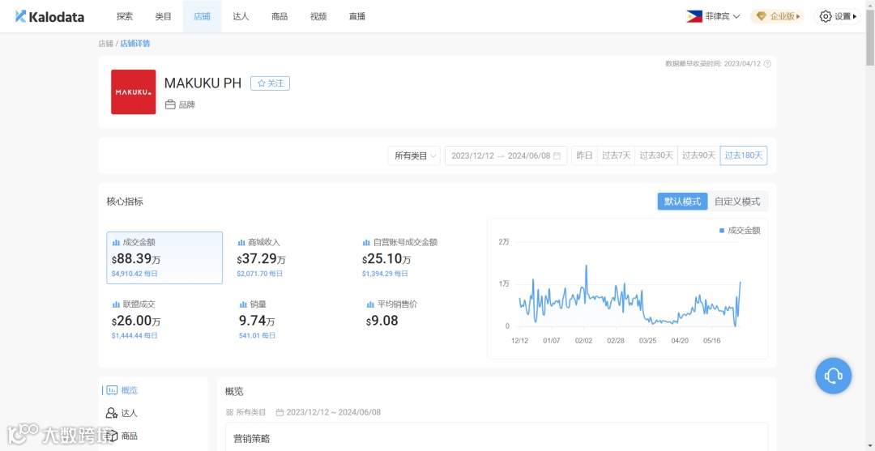Open the 视频 navigation tab
The image size is (875, 451).
click(318, 16)
